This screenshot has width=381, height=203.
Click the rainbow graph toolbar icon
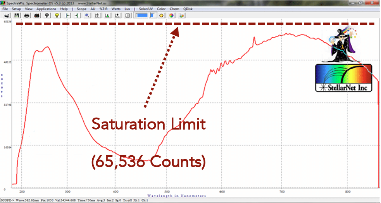tap(182, 16)
